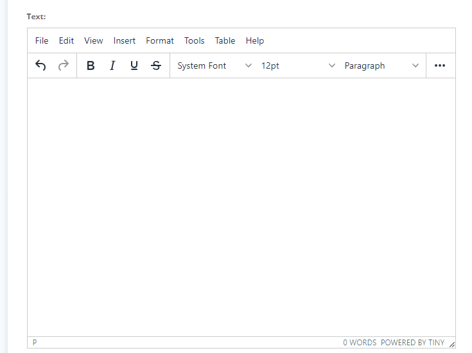The height and width of the screenshot is (353, 472).
Task: Click inside the empty editor text area
Action: 241,207
